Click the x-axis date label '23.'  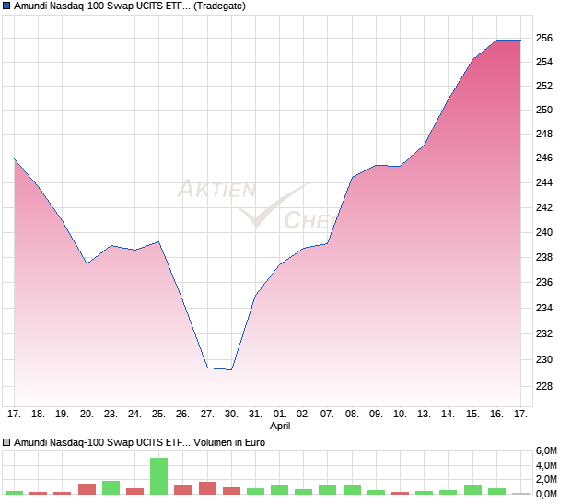coord(111,415)
